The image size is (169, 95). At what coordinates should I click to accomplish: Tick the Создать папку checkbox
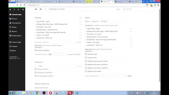coord(86,58)
